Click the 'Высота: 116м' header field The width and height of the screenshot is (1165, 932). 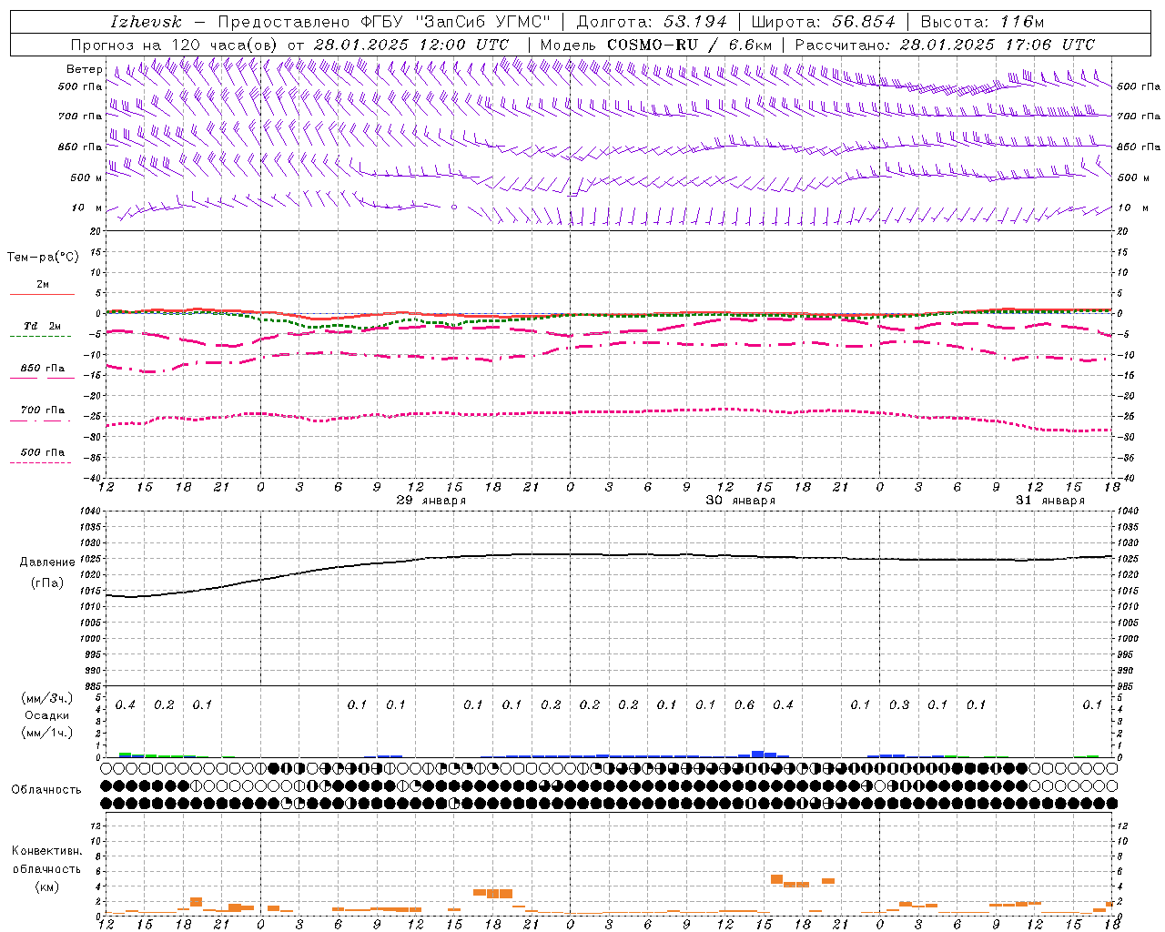click(x=983, y=22)
